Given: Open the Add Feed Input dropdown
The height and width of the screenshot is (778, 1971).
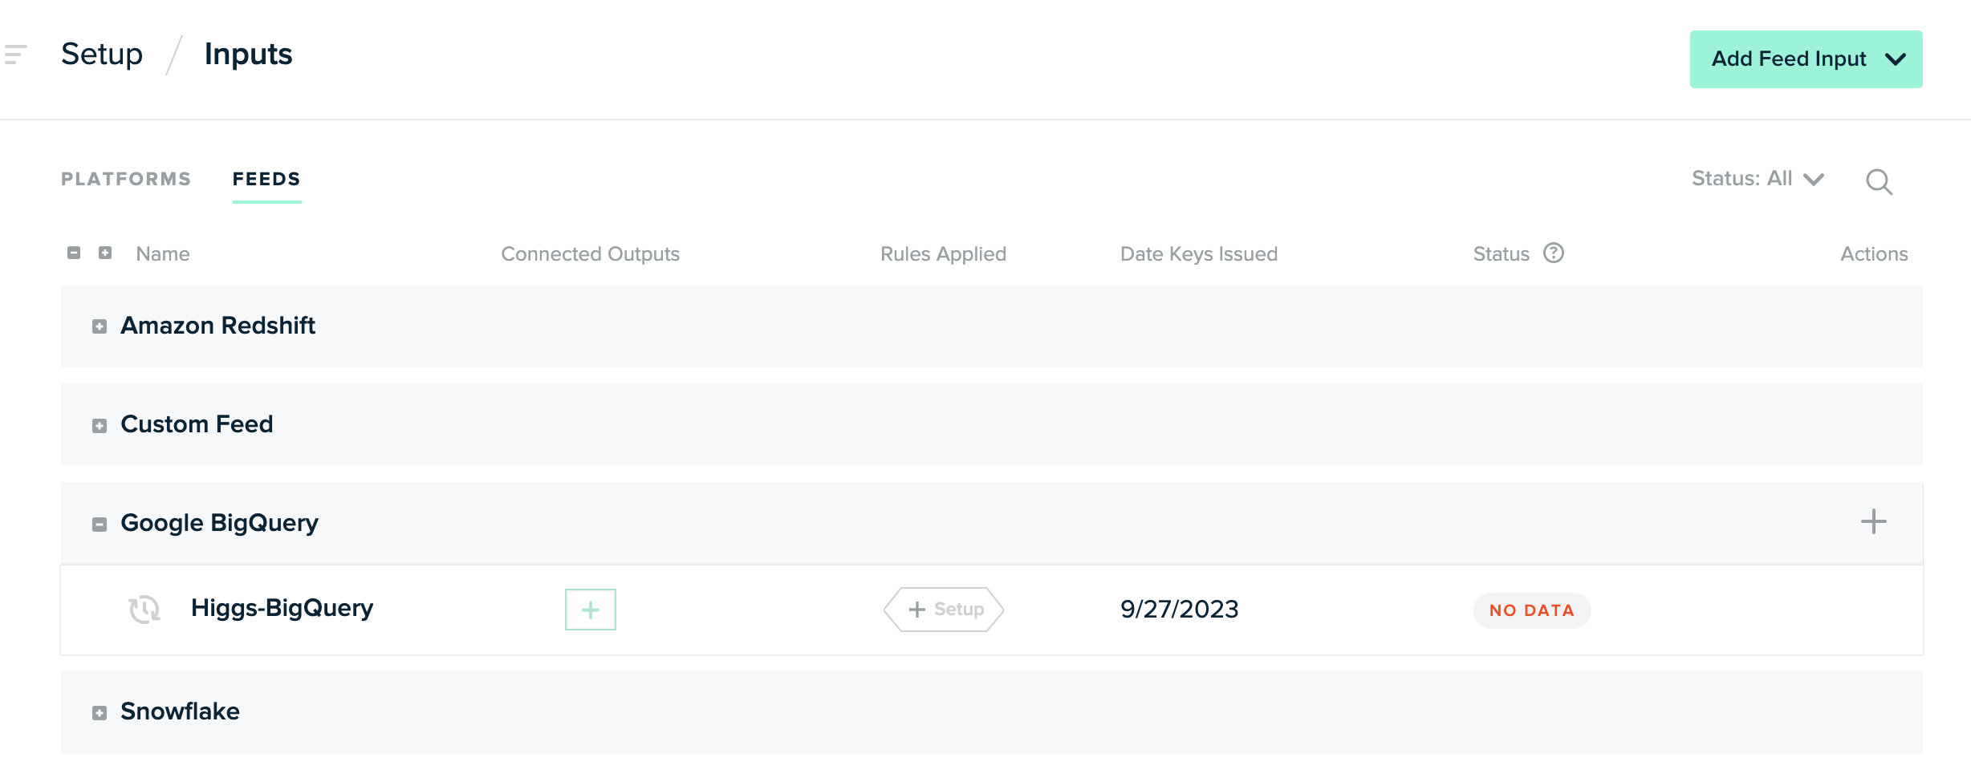Looking at the screenshot, I should [x=1806, y=59].
